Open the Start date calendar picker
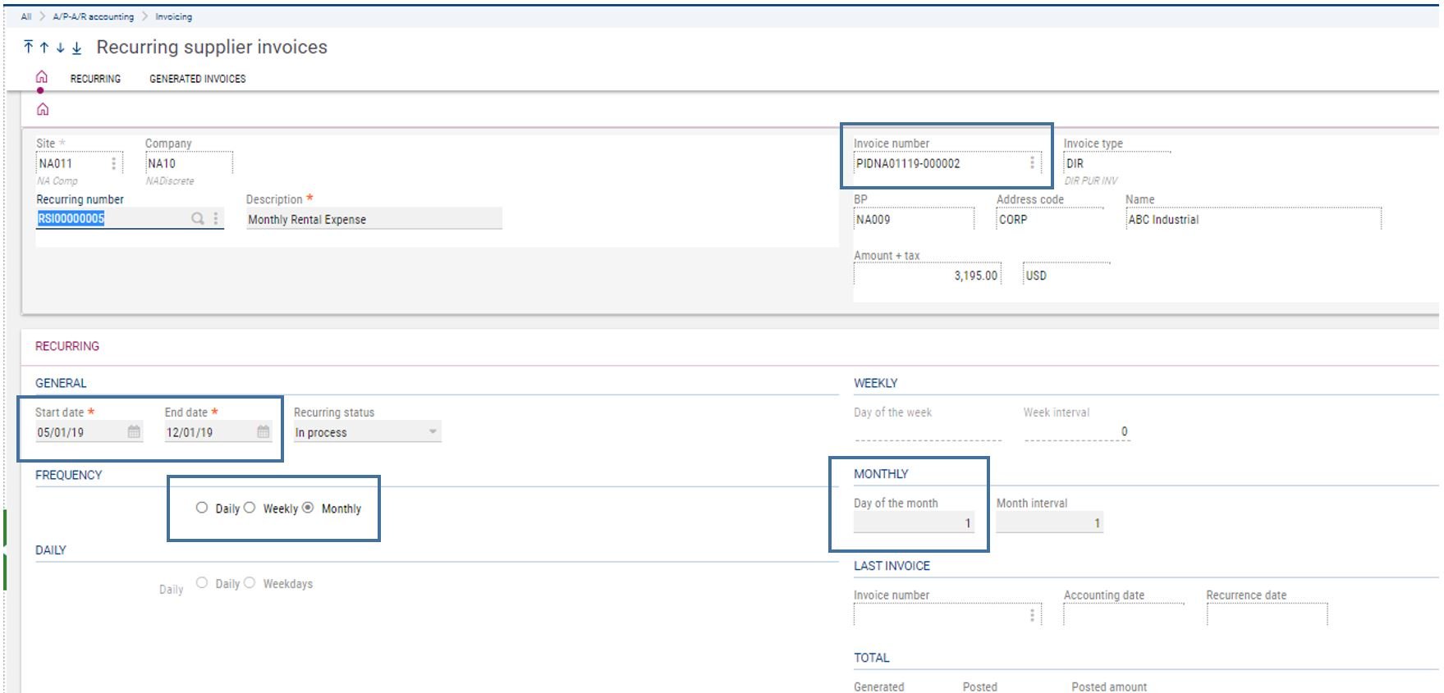1444x693 pixels. click(x=134, y=431)
